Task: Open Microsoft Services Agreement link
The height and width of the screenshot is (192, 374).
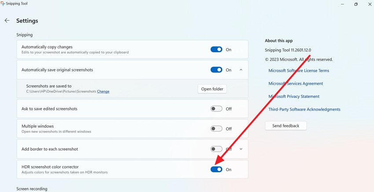Action: click(296, 84)
